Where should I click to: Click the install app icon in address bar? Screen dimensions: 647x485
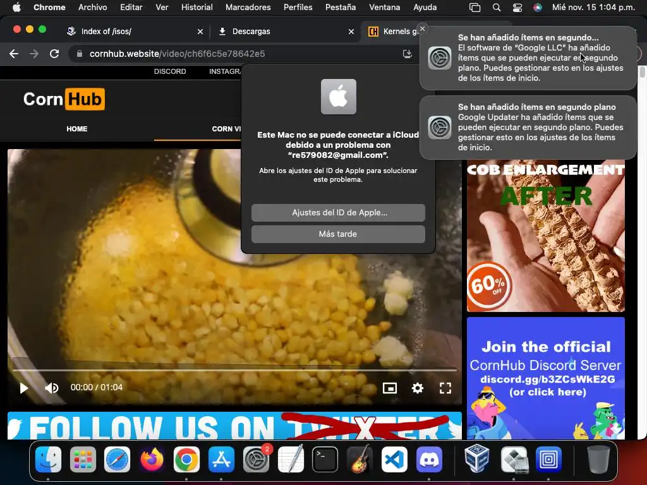408,54
